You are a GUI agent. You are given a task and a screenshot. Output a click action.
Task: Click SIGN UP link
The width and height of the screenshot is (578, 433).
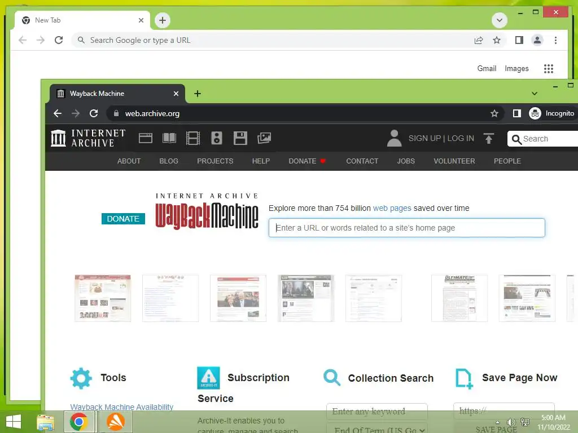click(424, 139)
